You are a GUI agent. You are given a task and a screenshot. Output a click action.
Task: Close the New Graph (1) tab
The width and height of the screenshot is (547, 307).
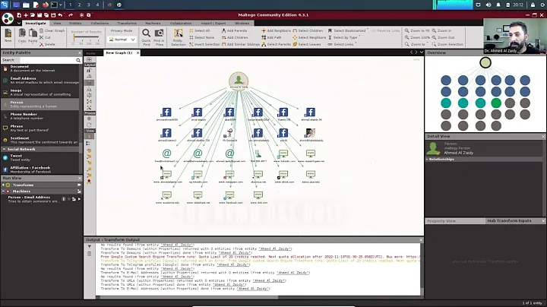[138, 52]
